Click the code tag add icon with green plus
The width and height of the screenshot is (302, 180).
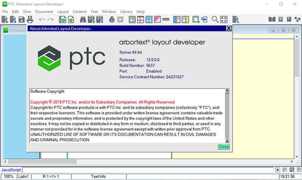coord(91,20)
